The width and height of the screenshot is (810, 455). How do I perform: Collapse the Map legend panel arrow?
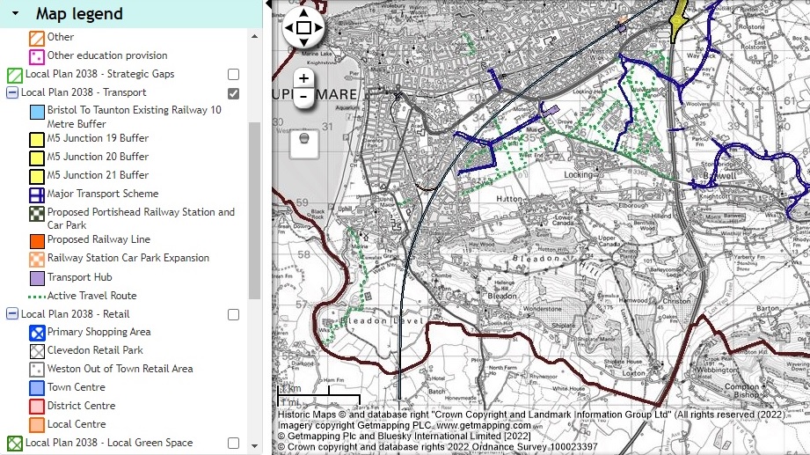tap(16, 14)
